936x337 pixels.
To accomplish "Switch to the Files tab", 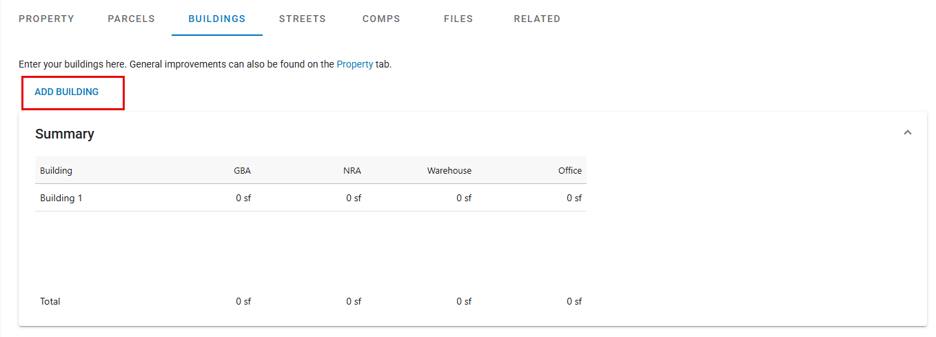I will click(458, 19).
